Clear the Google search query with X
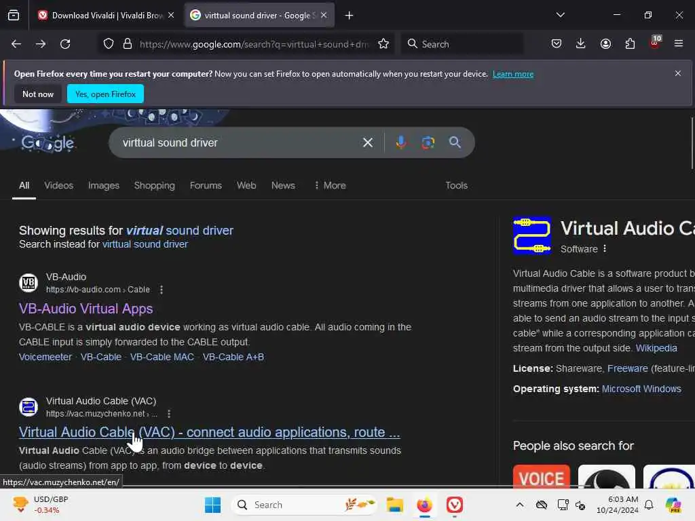The height and width of the screenshot is (521, 695). [368, 142]
